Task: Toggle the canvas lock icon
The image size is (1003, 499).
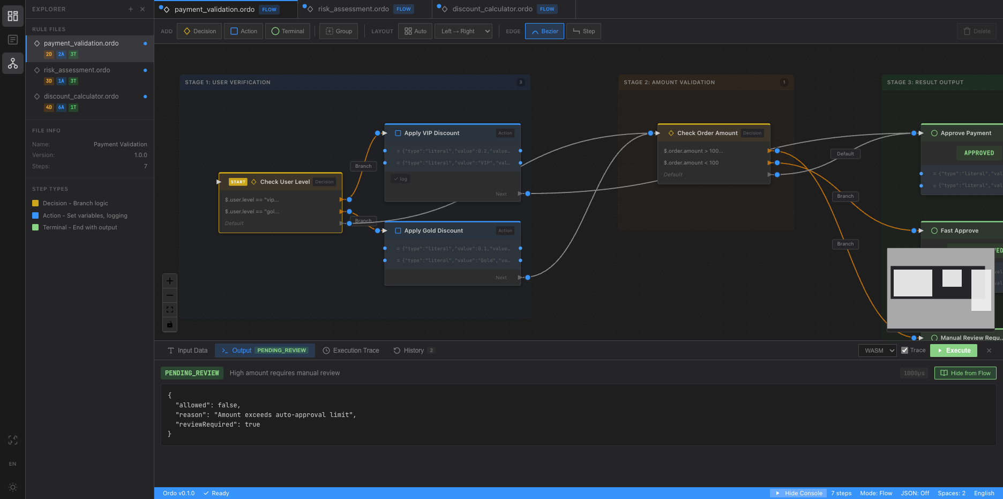Action: 170,324
